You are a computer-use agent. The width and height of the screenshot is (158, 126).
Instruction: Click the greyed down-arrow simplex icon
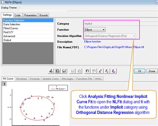(72, 71)
